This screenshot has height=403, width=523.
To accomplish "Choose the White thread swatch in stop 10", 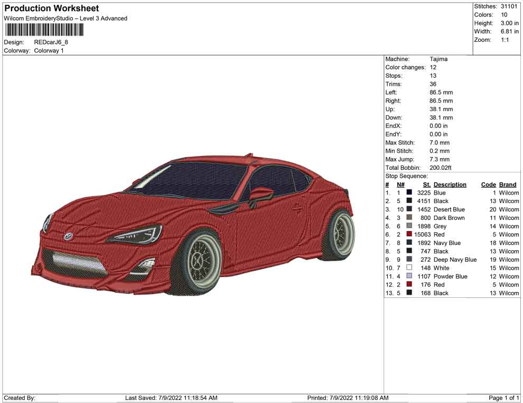I will (x=409, y=268).
